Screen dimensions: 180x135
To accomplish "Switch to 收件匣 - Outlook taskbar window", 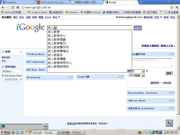I will click(71, 132).
